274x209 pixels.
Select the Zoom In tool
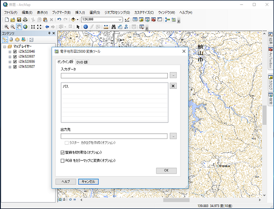pos(7,27)
